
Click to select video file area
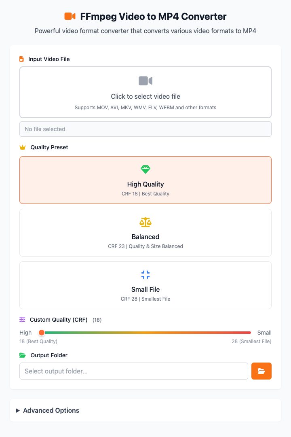pos(145,92)
